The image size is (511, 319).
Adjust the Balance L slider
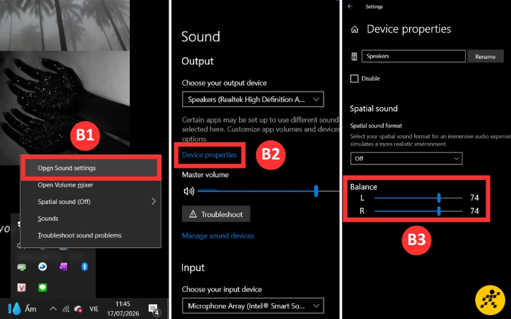pos(418,198)
